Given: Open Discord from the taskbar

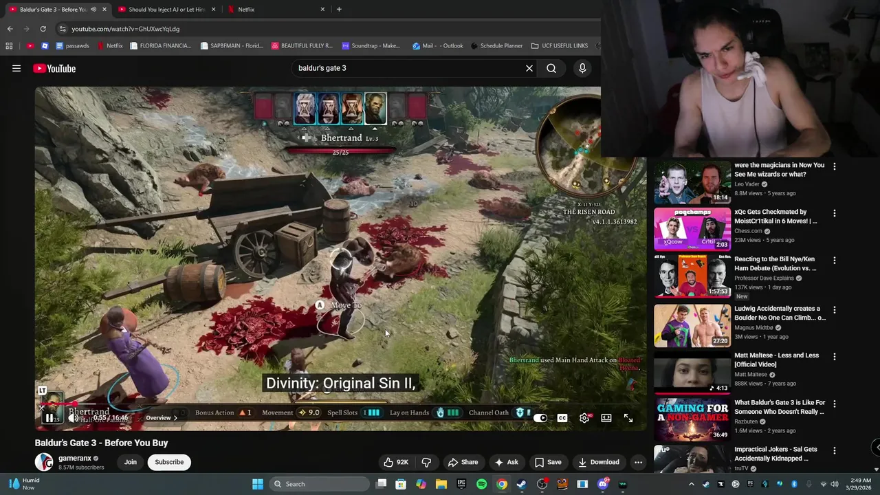Looking at the screenshot, I should pos(603,484).
